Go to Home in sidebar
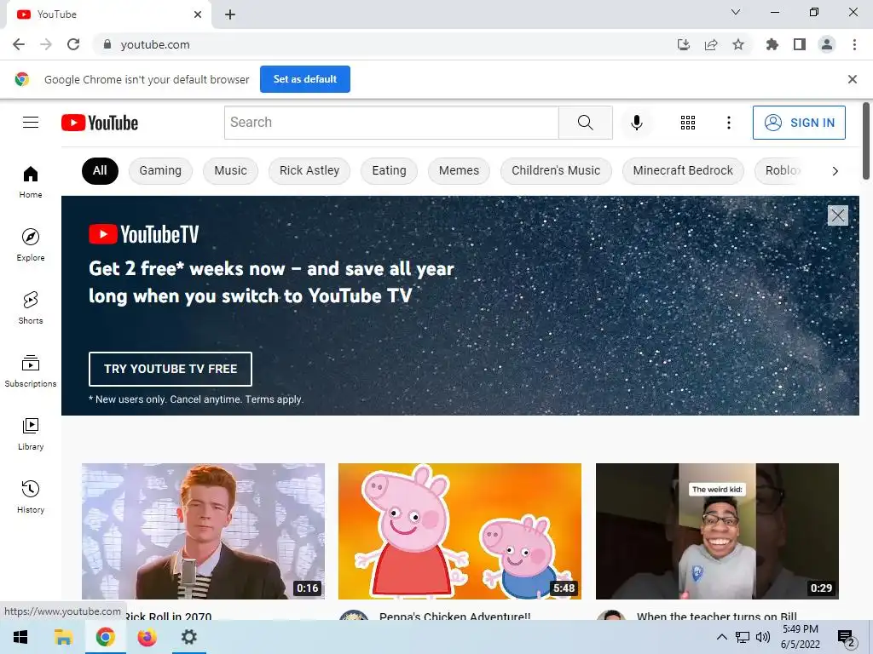The height and width of the screenshot is (654, 873). coord(31,182)
